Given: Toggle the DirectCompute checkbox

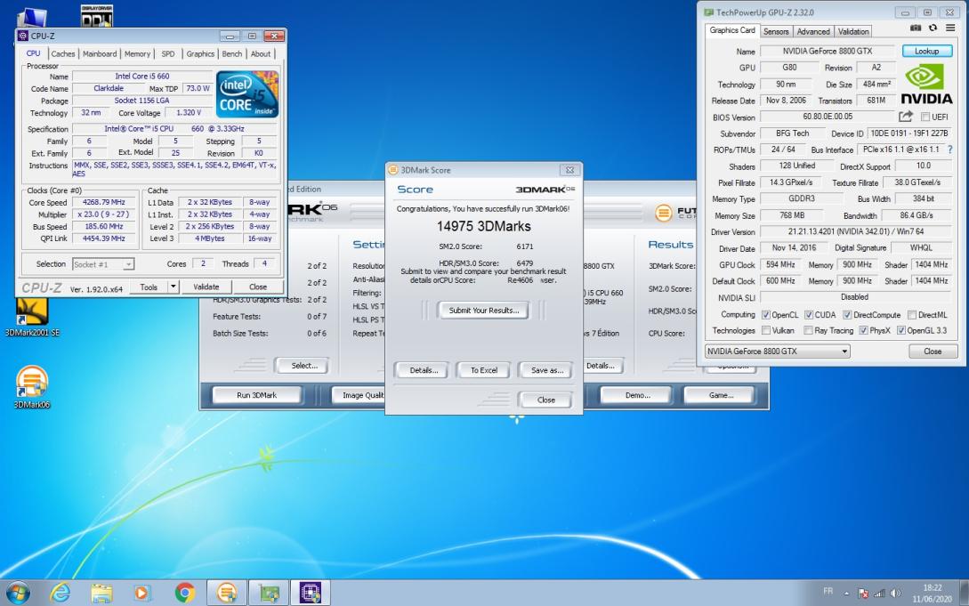Looking at the screenshot, I should (x=847, y=315).
